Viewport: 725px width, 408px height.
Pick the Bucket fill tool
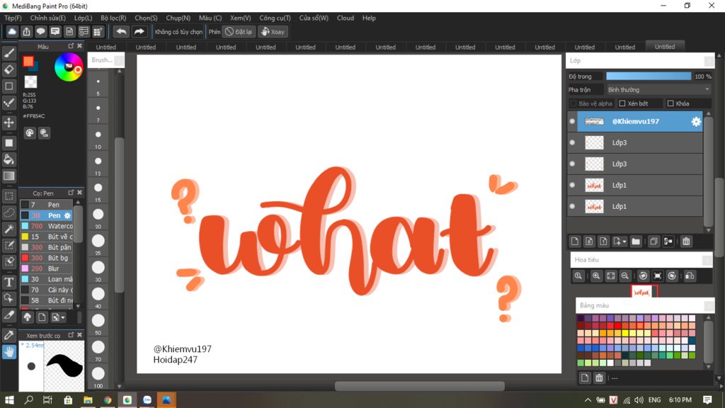coord(8,159)
